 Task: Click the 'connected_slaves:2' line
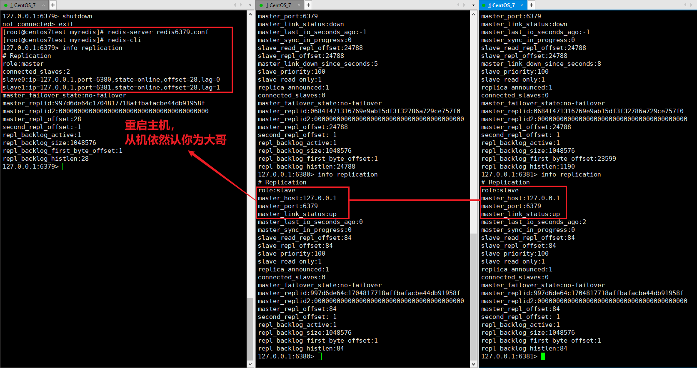36,72
